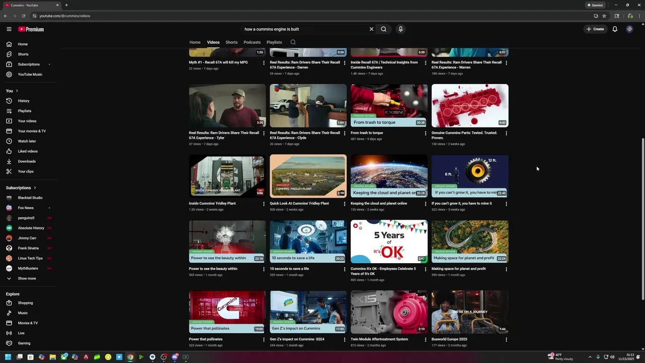
Task: Reload the page in the browser
Action: 23,16
